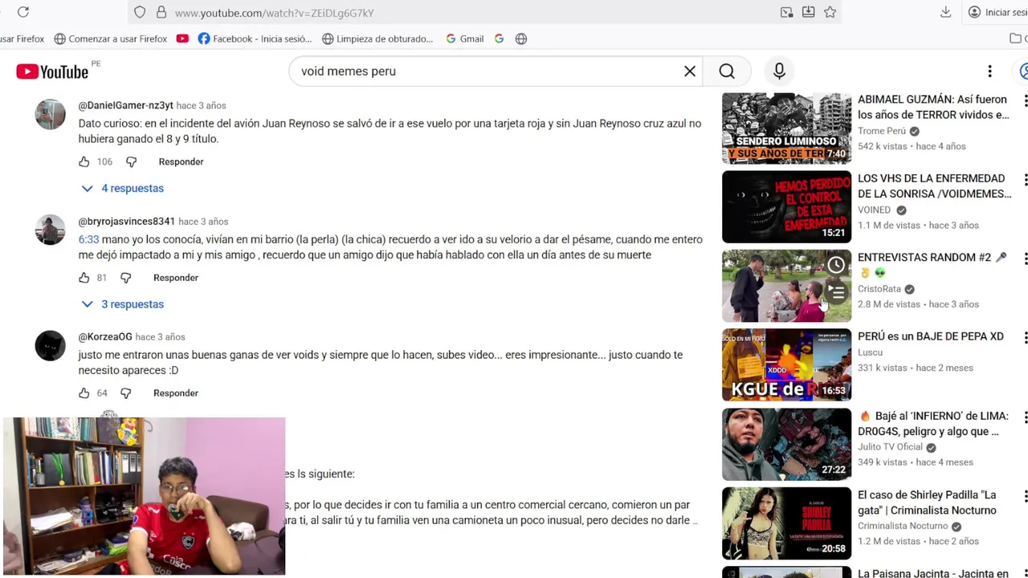Open the ABIMAEL GUZMÁN video thumbnail
The width and height of the screenshot is (1028, 578).
coord(786,128)
